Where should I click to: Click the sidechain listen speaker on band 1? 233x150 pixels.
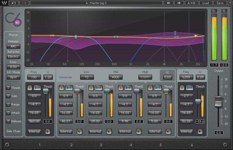click(48, 131)
